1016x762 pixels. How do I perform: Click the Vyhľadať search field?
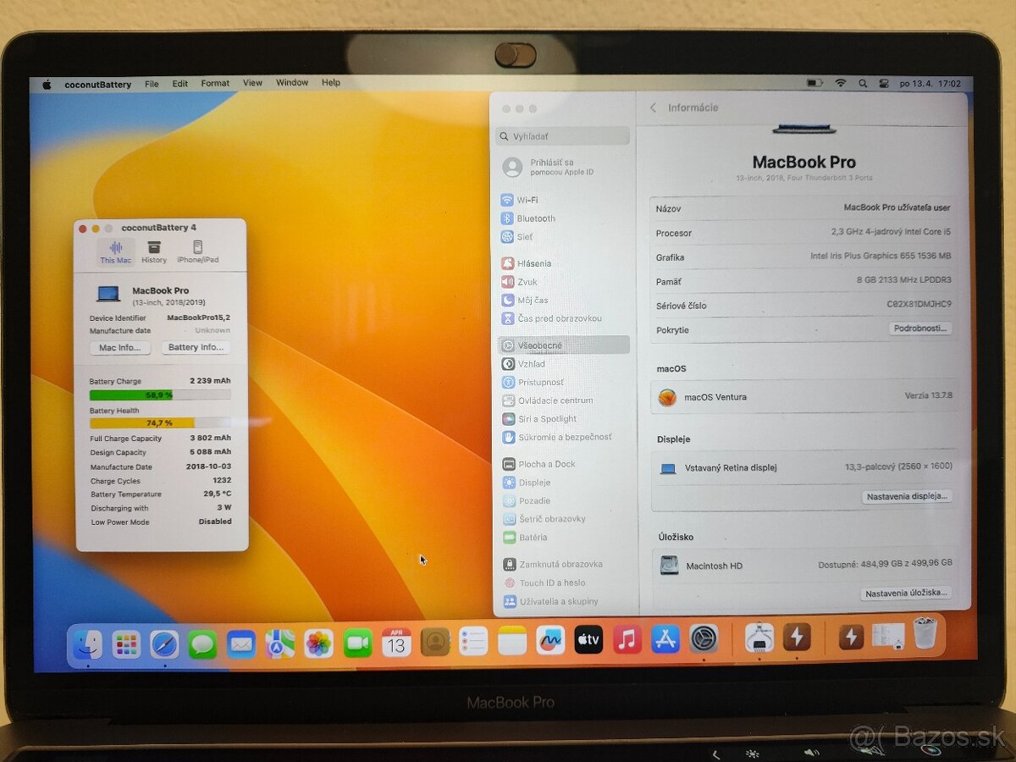point(562,135)
